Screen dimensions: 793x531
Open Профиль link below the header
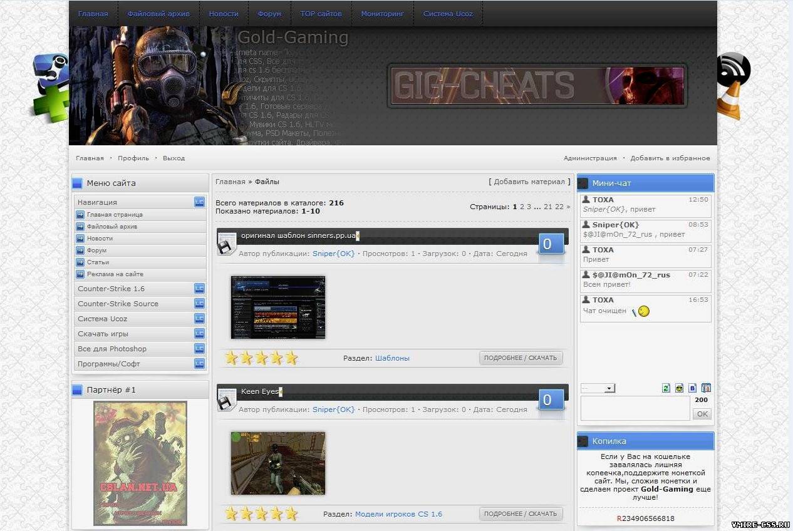[133, 158]
